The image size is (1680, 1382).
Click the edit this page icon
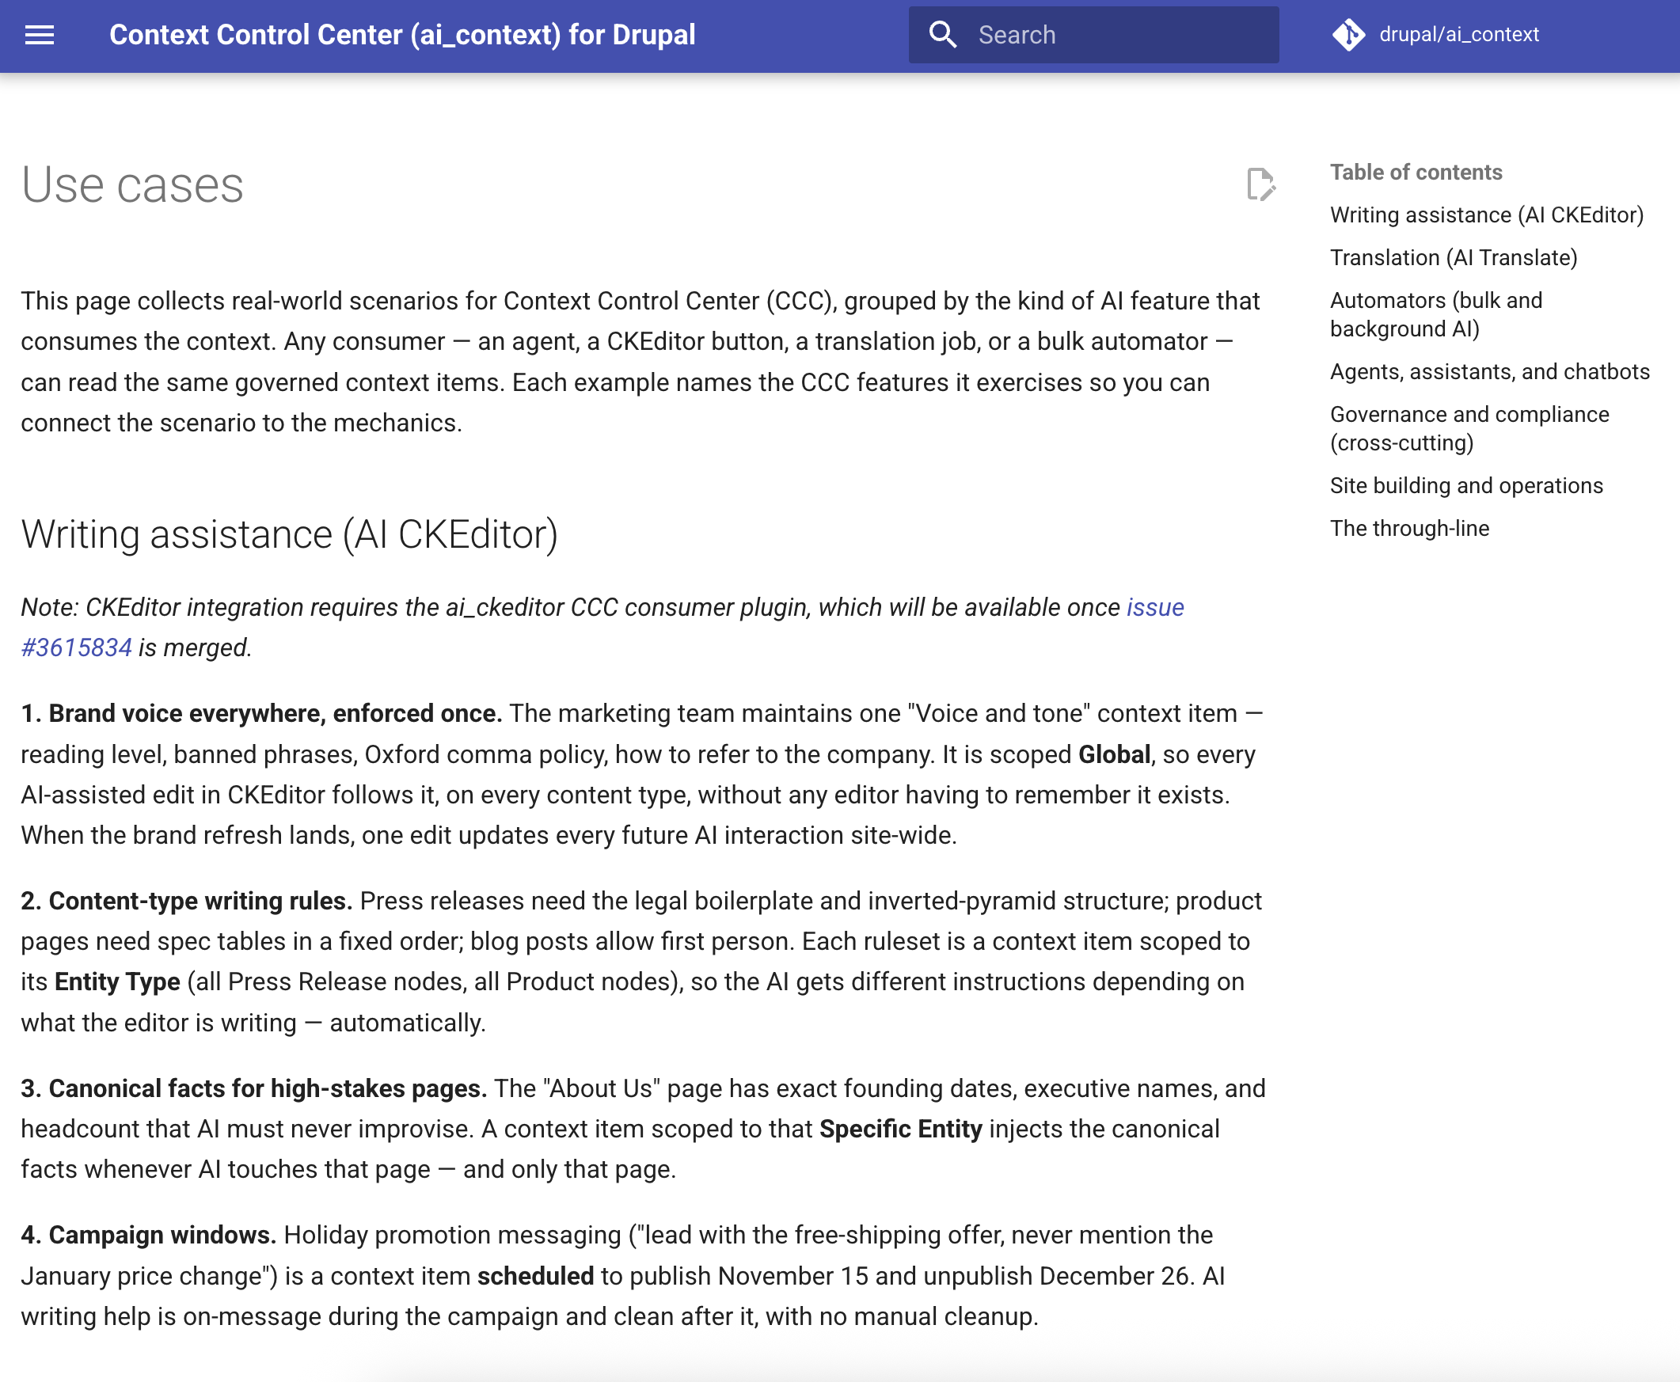(x=1261, y=184)
